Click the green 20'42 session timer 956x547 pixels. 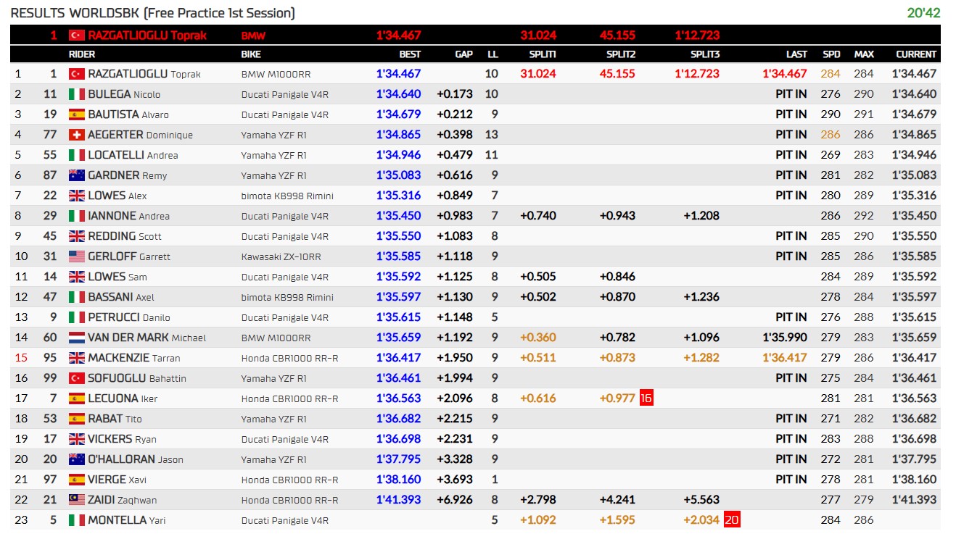(x=923, y=13)
